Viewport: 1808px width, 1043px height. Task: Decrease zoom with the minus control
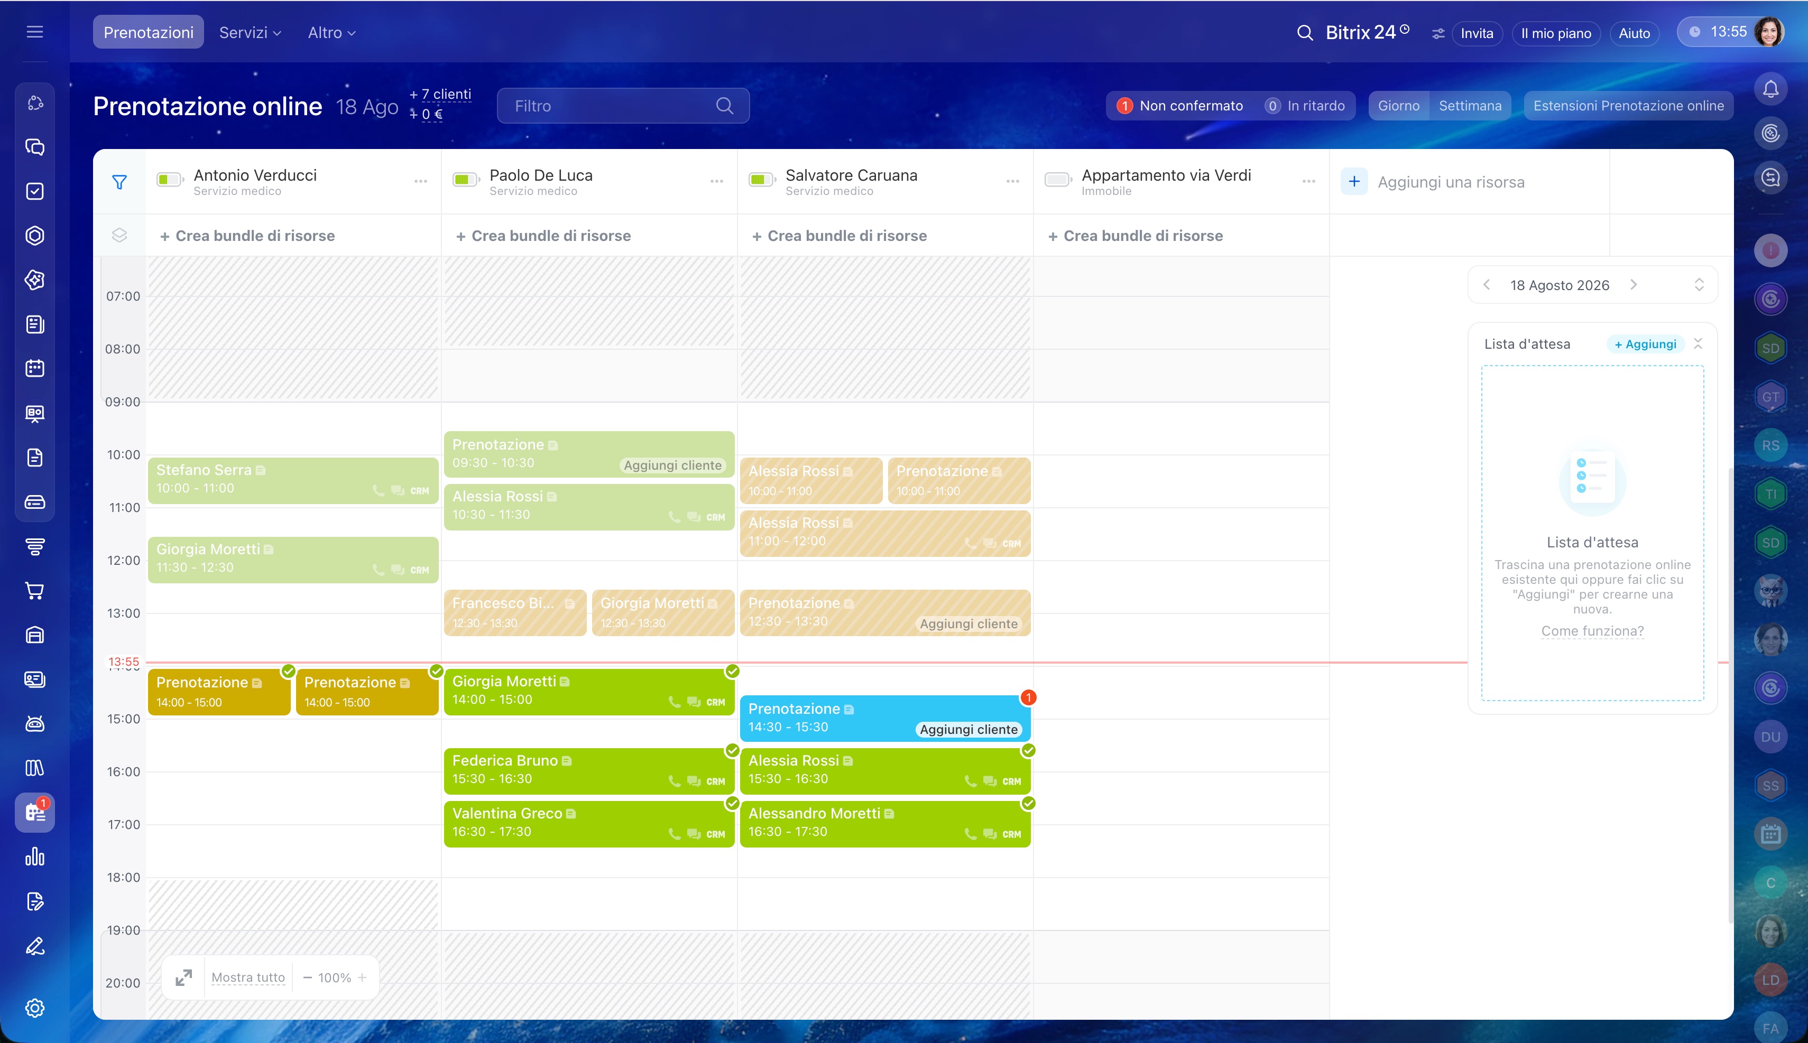click(x=307, y=977)
